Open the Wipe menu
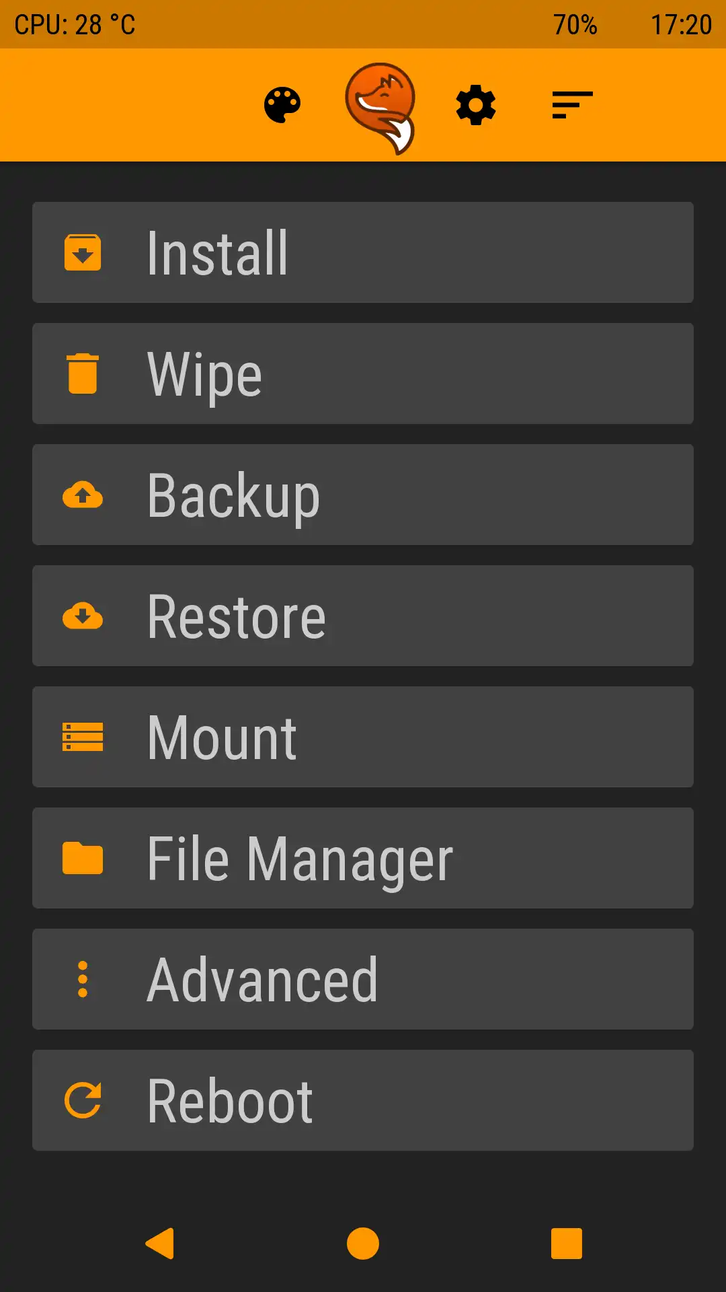The image size is (726, 1292). 363,373
